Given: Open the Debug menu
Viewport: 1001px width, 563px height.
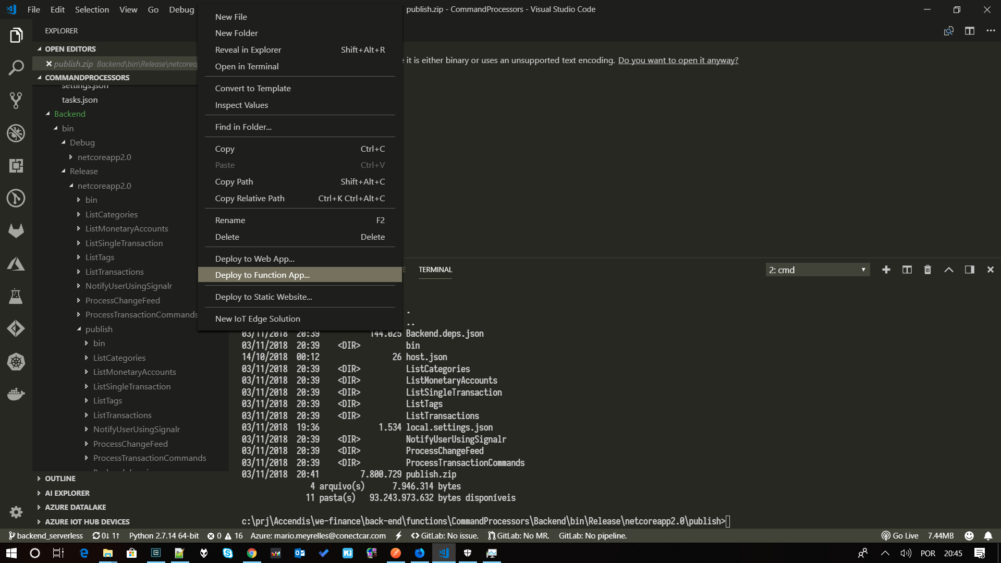Looking at the screenshot, I should tap(181, 9).
